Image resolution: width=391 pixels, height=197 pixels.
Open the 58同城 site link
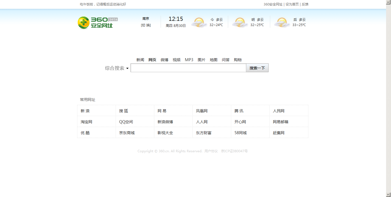pos(241,133)
